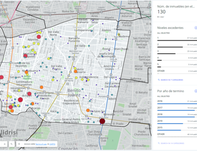Viewport: 197px width, 151px height.
Task: Click the San Antonio metro station icon
Action: (x=11, y=62)
